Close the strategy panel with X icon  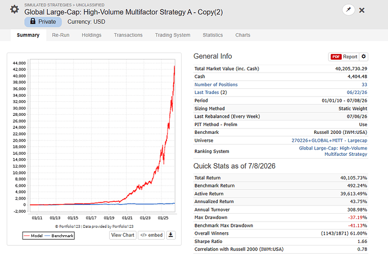pos(362,10)
